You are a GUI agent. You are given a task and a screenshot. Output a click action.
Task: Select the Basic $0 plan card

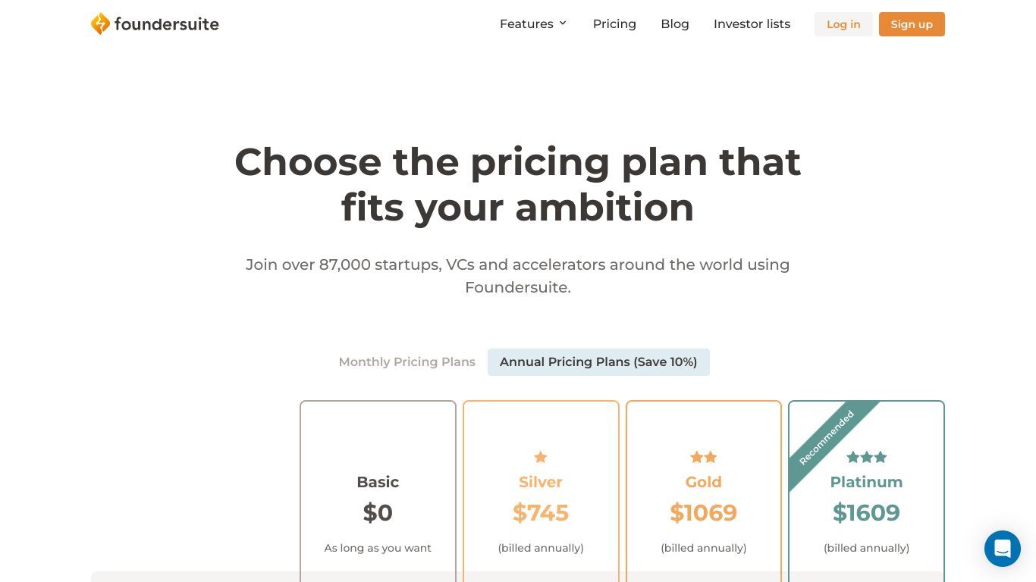[x=378, y=492]
